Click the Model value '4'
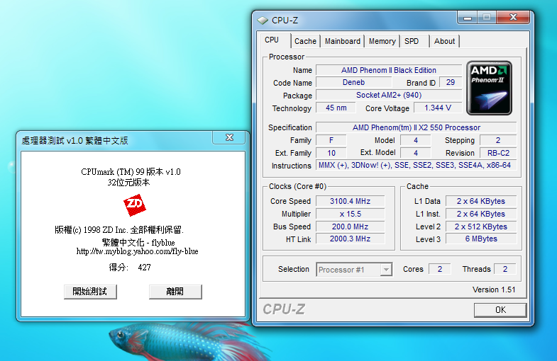Image resolution: width=557 pixels, height=361 pixels. pyautogui.click(x=416, y=140)
